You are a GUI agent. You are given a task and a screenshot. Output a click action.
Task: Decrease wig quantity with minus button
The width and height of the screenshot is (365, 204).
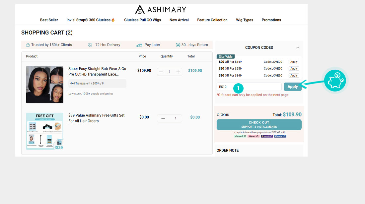[x=161, y=72]
